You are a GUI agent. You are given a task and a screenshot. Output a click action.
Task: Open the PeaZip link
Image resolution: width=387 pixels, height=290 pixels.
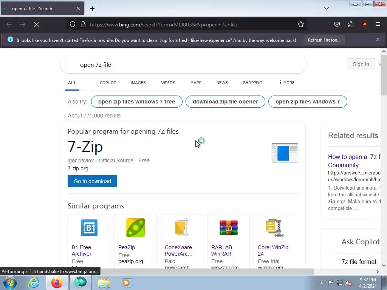[127, 247]
